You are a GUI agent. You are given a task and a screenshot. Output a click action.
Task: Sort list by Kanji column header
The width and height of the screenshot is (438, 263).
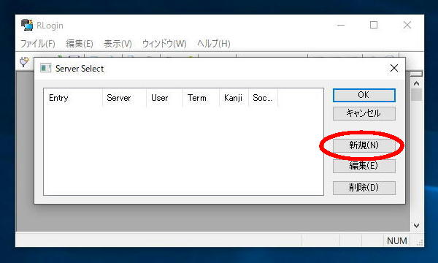234,98
